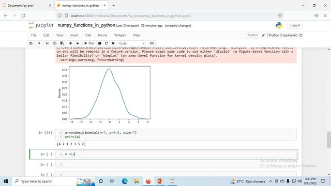The image size is (331, 186).
Task: Open the File menu
Action: click(x=34, y=35)
